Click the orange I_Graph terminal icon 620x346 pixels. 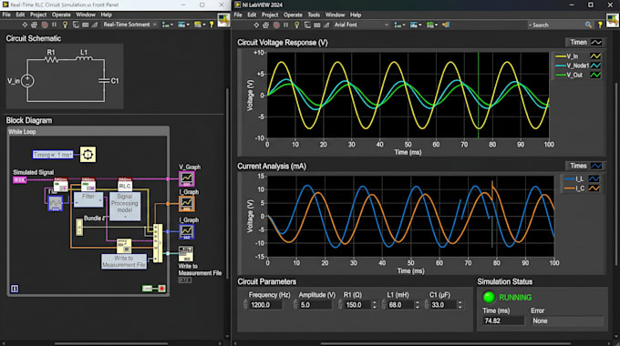[x=187, y=204]
